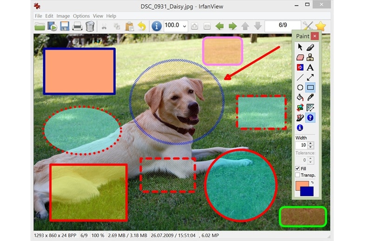Screen dimensions: 372x241
Task: Click the dark blue background color swatch
Action: (x=307, y=191)
